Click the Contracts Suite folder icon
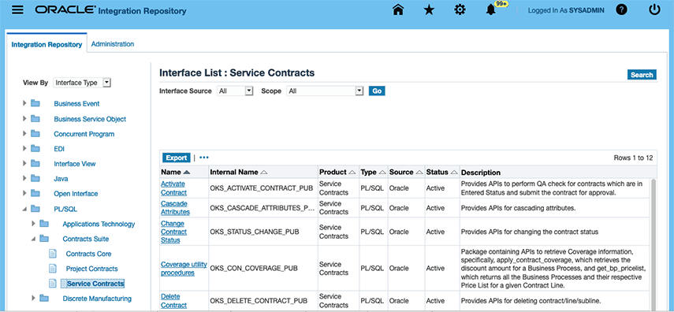Screen dimensions: 674x312 click(44, 239)
